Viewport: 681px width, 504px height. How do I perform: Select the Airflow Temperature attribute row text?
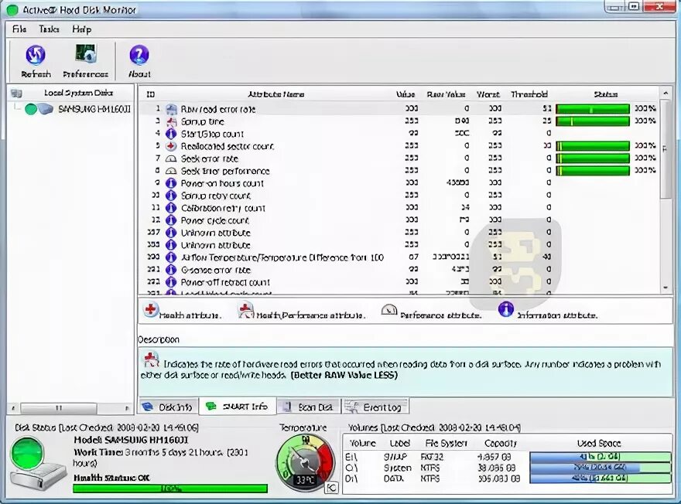tap(282, 257)
